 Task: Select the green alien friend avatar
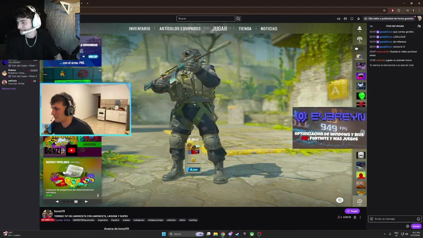coord(361,96)
